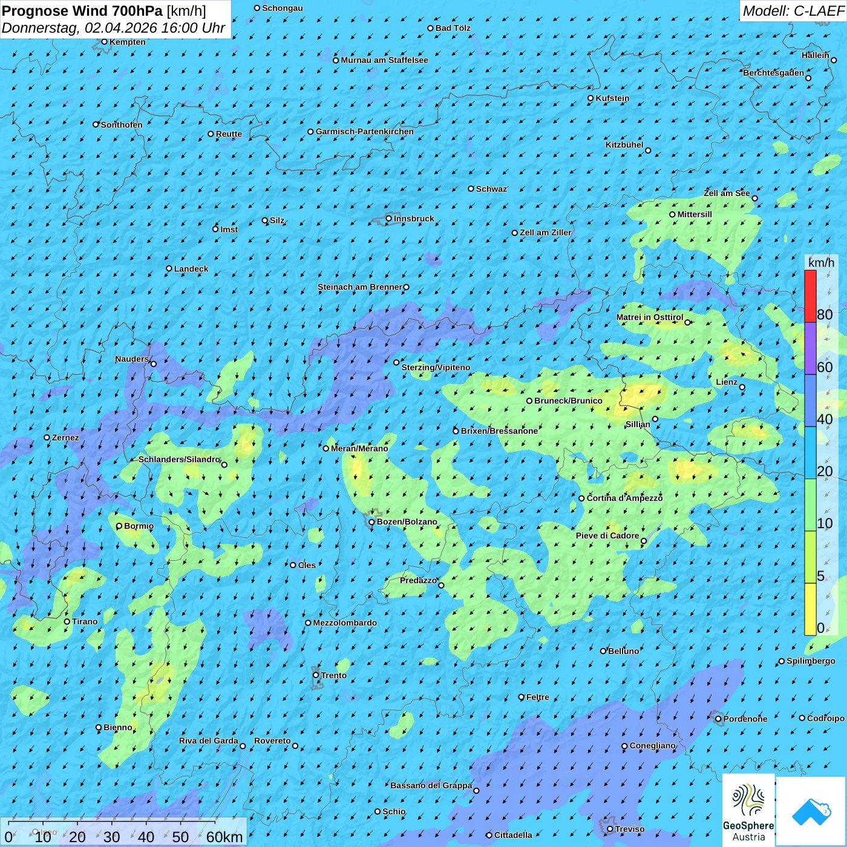Viewport: 847px width, 847px height.
Task: Click the Bozen/Bolzano city label
Action: 407,522
